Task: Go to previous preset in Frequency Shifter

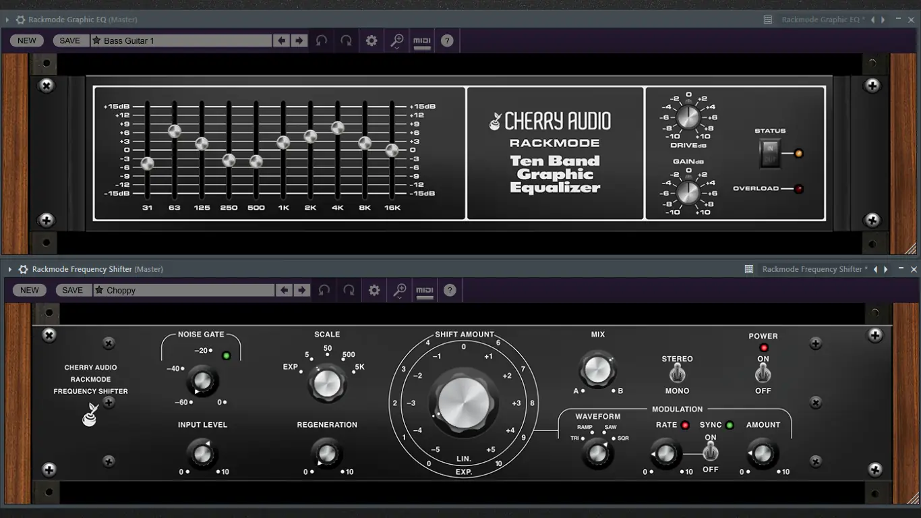Action: [x=285, y=290]
